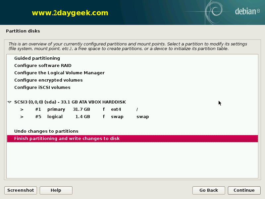
Task: Select the SCSI3 (0,0,0) (sda) disk row
Action: point(132,102)
